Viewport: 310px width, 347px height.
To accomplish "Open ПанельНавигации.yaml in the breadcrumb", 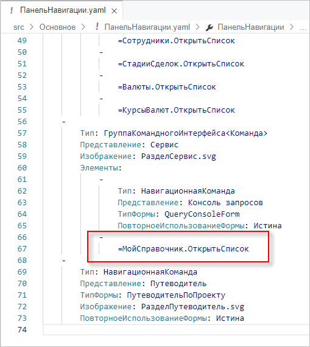I will coord(147,27).
